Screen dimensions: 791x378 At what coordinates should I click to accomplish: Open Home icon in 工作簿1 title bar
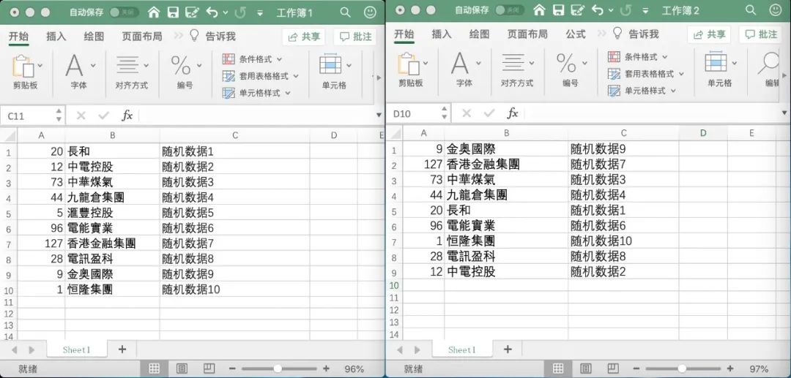(154, 12)
